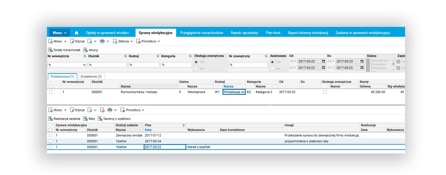The image size is (446, 175).
Task: Tick the Hurtownia Kawy i herbaty row checkbox
Action: click(51, 92)
